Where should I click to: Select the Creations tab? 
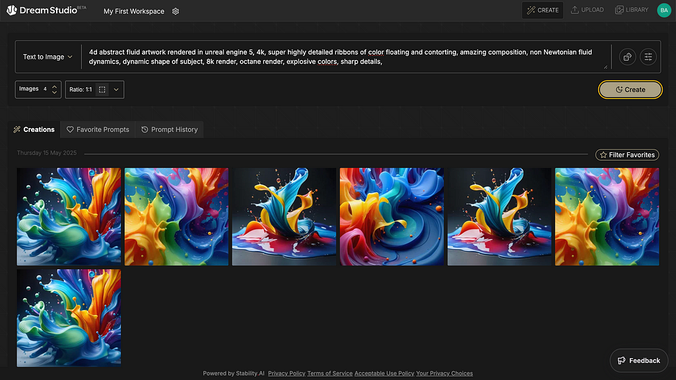point(34,129)
